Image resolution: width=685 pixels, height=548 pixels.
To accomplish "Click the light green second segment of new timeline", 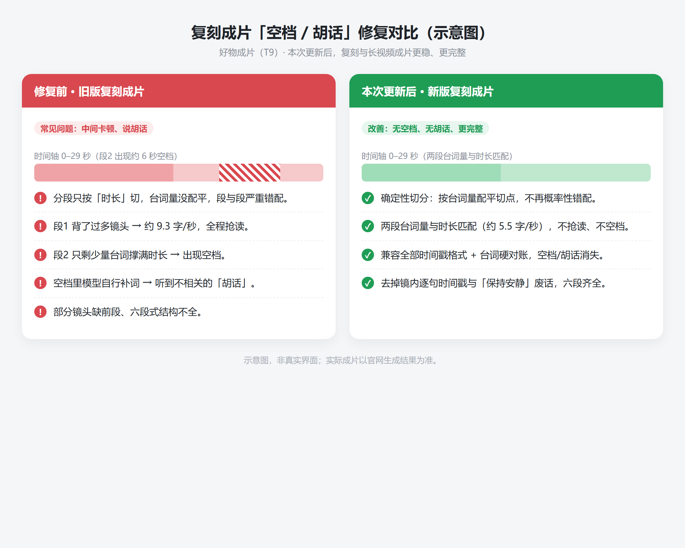I will point(576,173).
